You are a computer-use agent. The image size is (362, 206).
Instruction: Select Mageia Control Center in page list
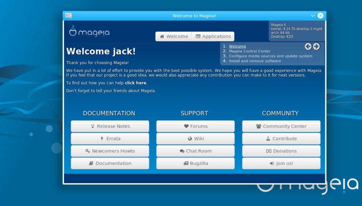coord(249,51)
